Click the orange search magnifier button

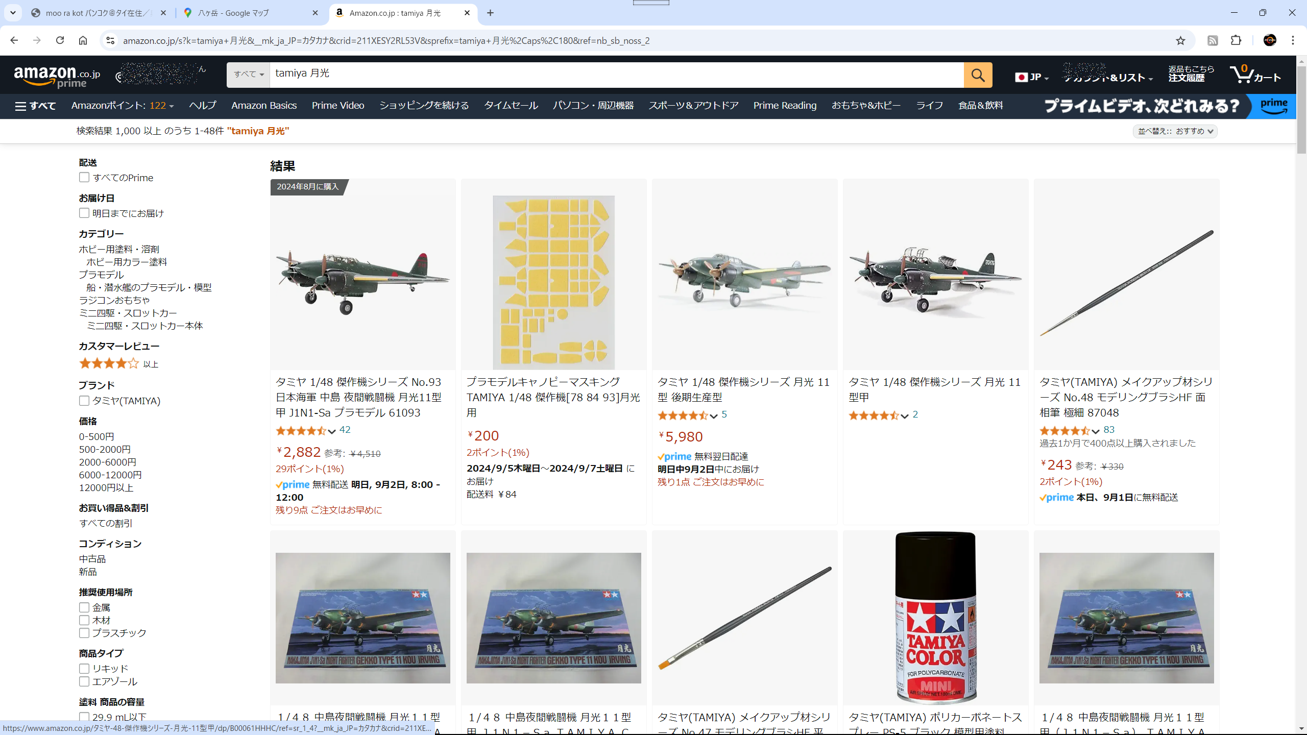click(978, 75)
